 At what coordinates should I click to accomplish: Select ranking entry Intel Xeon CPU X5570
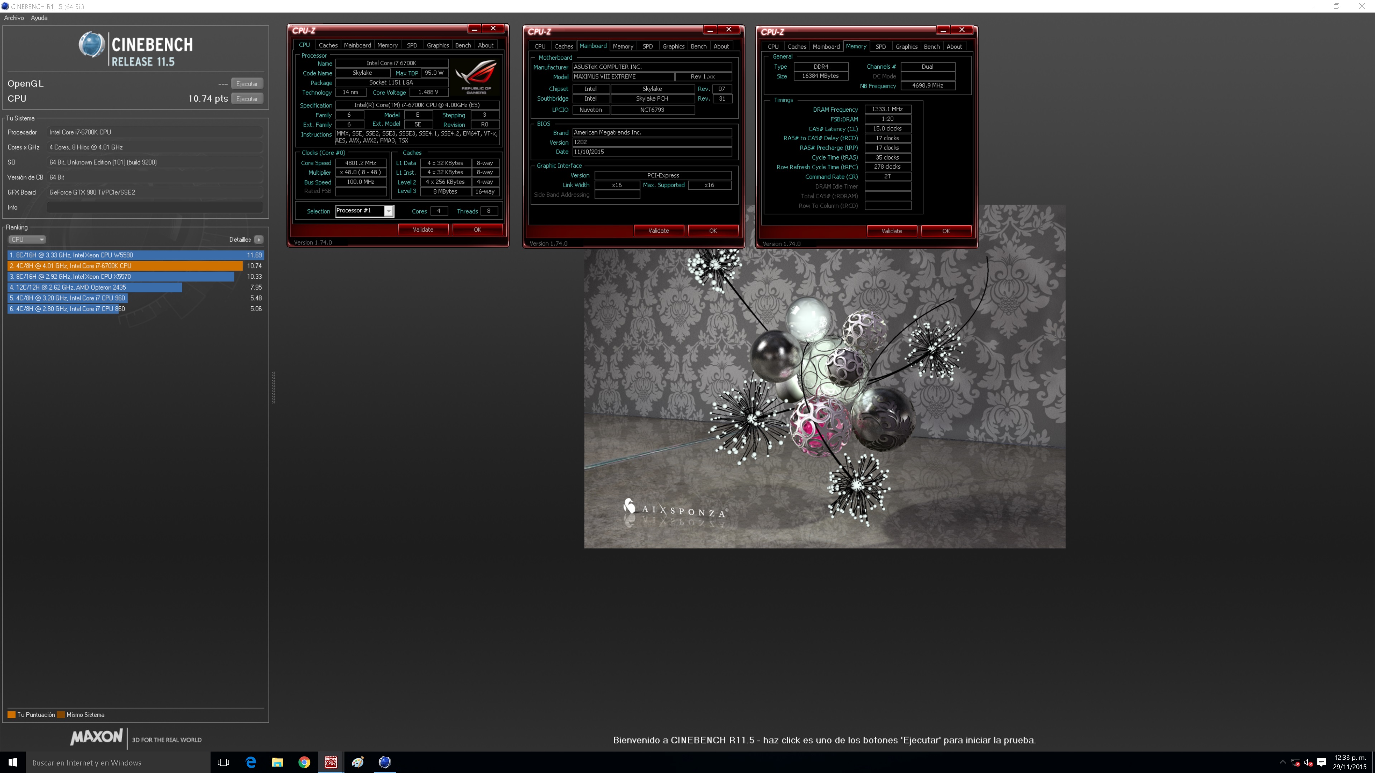pyautogui.click(x=136, y=276)
